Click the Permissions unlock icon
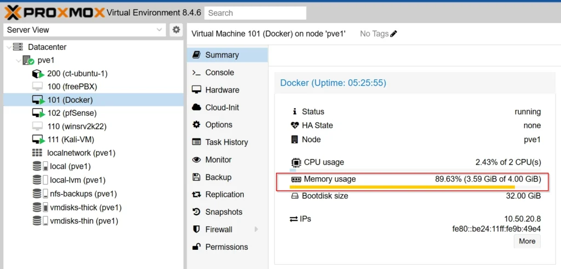The height and width of the screenshot is (269, 561). pyautogui.click(x=197, y=247)
